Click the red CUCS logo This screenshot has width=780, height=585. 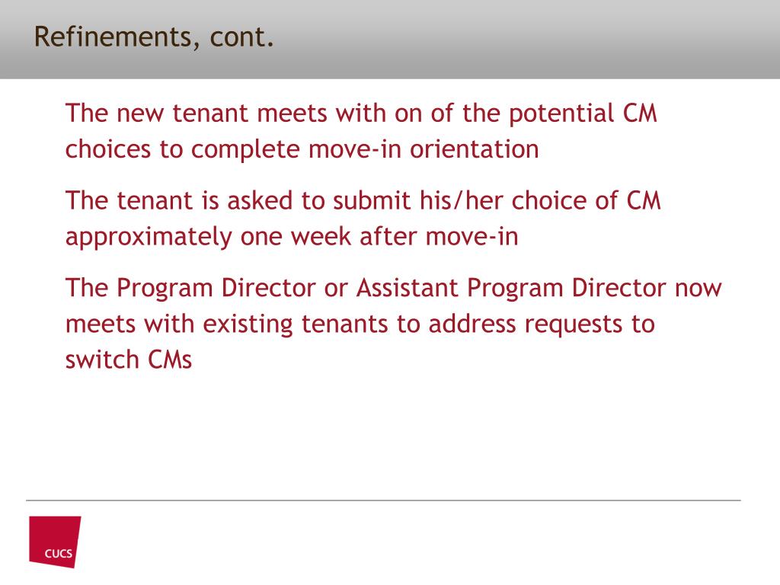[x=55, y=542]
